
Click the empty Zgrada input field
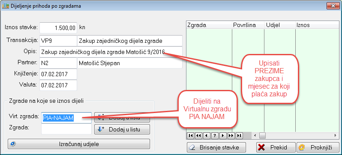[66, 129]
